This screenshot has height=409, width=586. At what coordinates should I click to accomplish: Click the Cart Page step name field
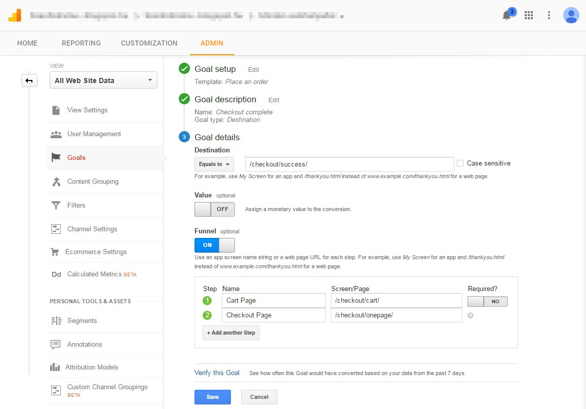tap(274, 300)
